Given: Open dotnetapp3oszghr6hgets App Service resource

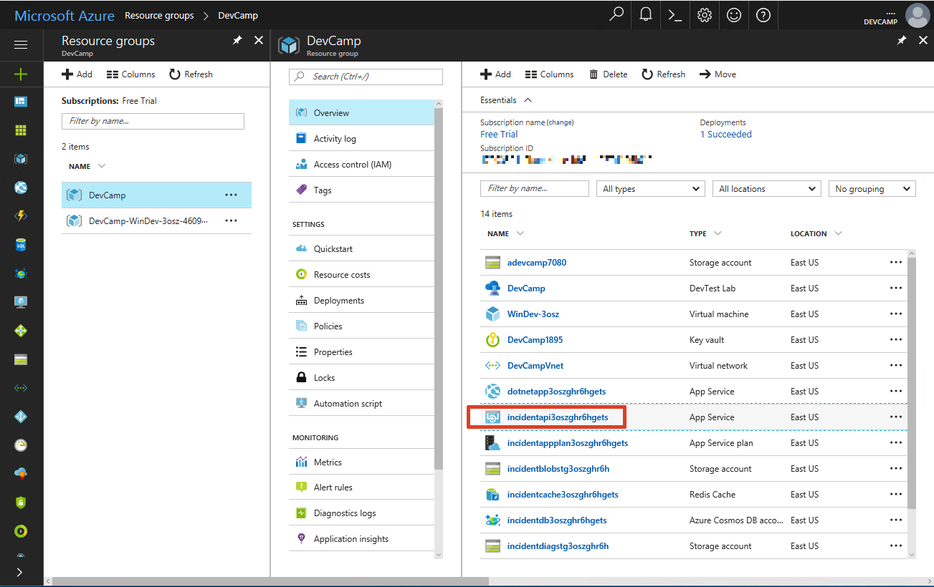Looking at the screenshot, I should (x=556, y=391).
